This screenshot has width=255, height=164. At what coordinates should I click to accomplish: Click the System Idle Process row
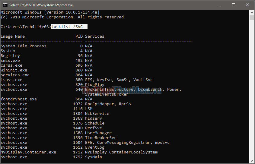24,46
